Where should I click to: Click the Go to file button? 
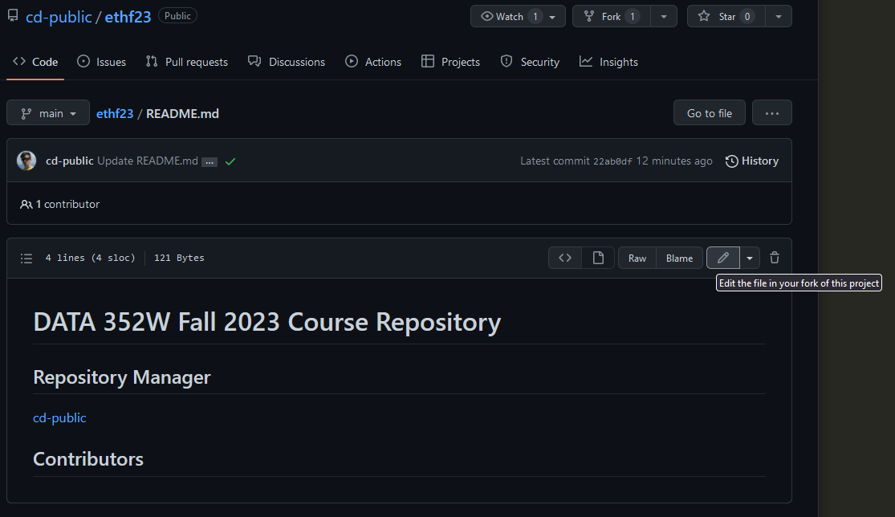pyautogui.click(x=709, y=113)
